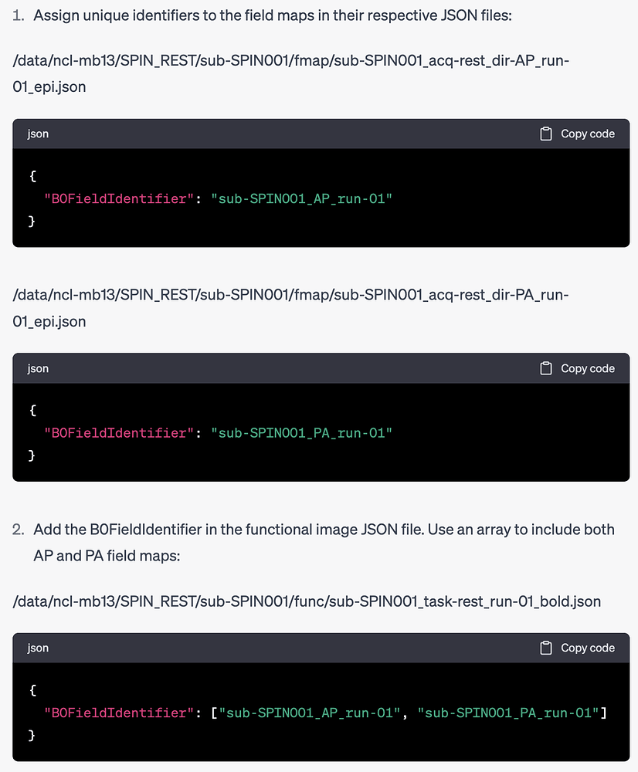Click the json label on the functional image code block
The image size is (638, 772).
point(37,648)
